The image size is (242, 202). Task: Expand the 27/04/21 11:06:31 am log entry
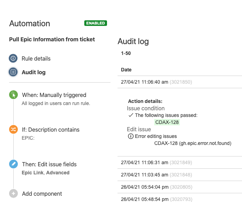coord(156,162)
